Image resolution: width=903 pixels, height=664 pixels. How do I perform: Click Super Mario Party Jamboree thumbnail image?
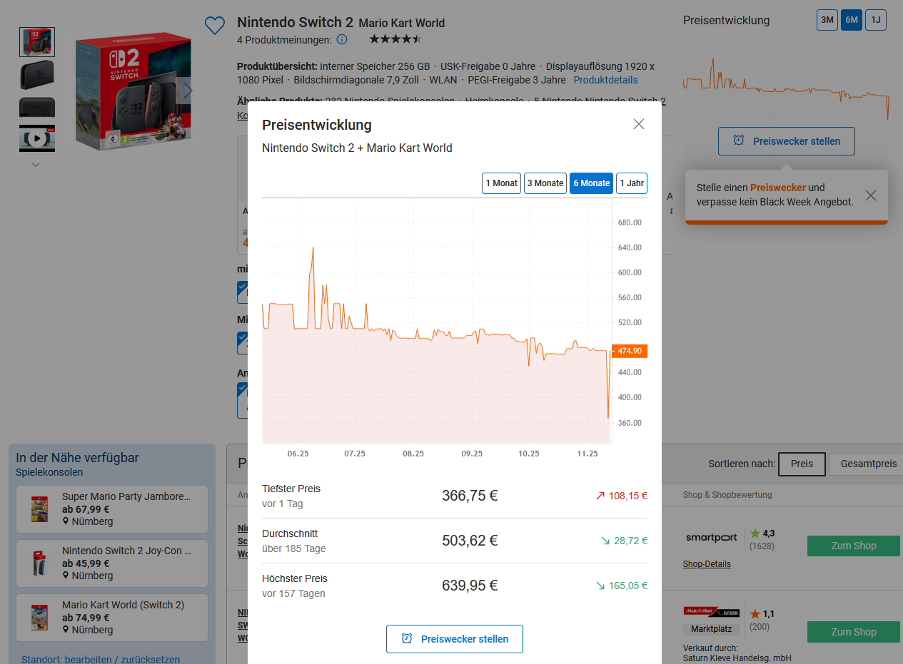[39, 509]
